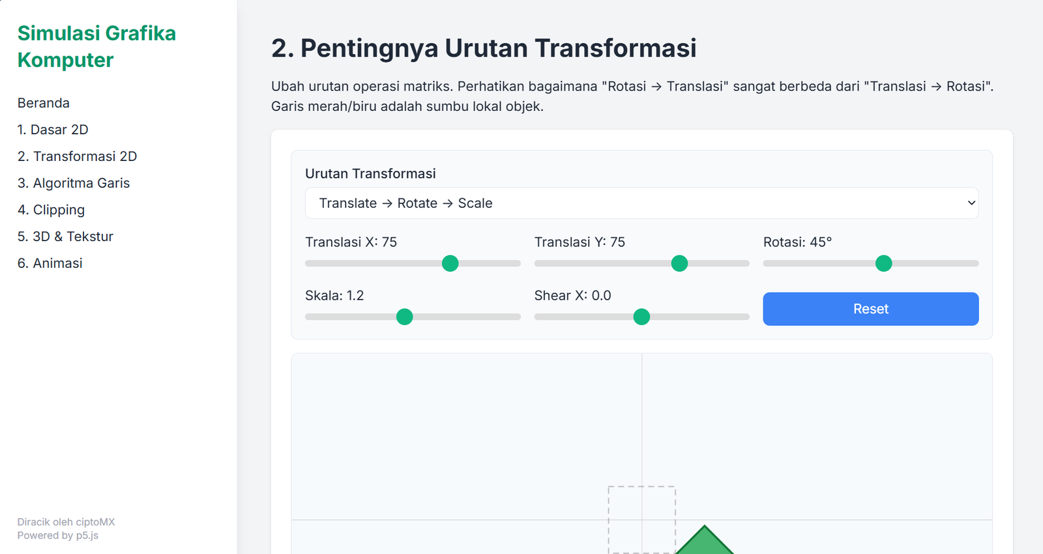
Task: Click the Skala slider handle
Action: point(404,317)
